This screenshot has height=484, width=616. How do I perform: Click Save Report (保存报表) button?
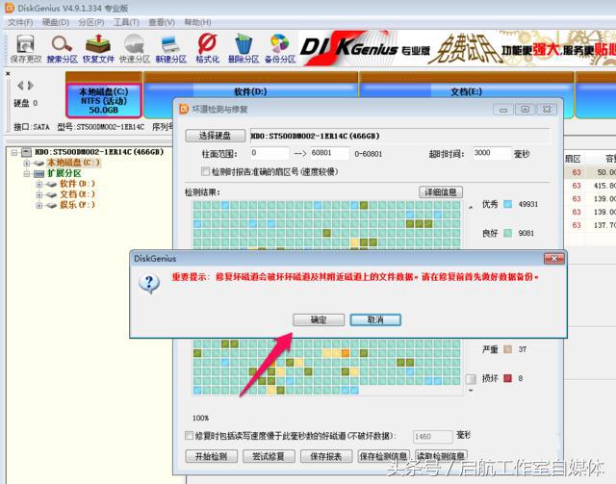tap(326, 456)
